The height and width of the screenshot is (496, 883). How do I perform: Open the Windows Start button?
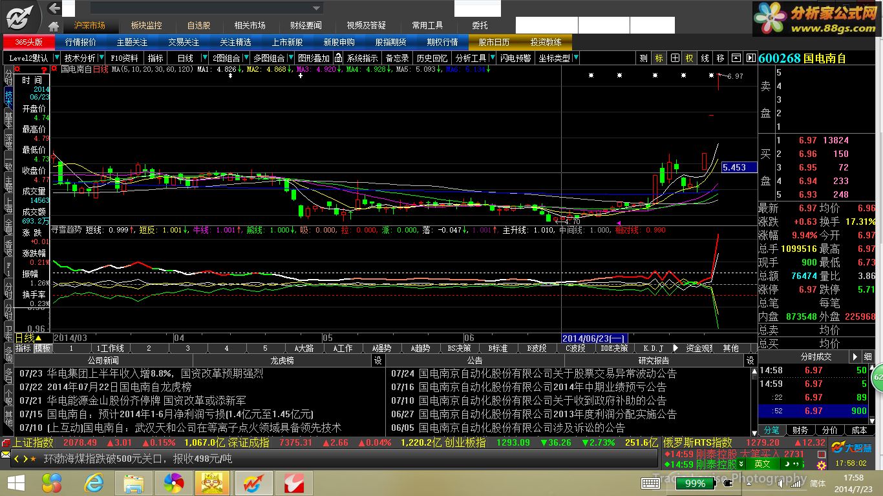coord(16,482)
